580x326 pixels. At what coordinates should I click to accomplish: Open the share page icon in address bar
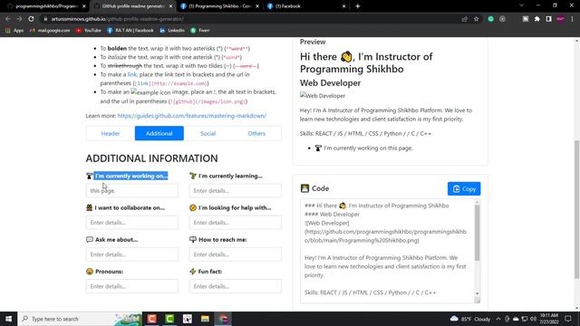[465, 19]
